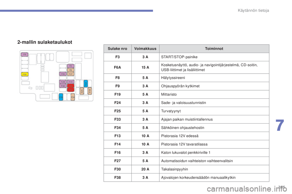Click the tan F19 fuse in the diagram
Screen dimensions: 292x194
pos(89,91)
